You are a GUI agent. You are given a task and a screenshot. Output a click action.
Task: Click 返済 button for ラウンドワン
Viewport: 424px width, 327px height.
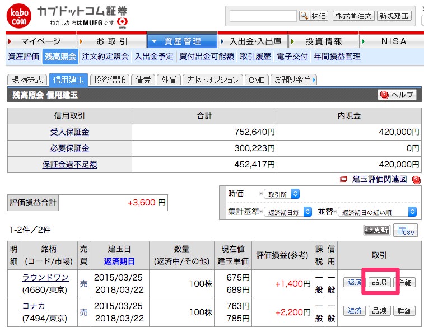(x=354, y=282)
